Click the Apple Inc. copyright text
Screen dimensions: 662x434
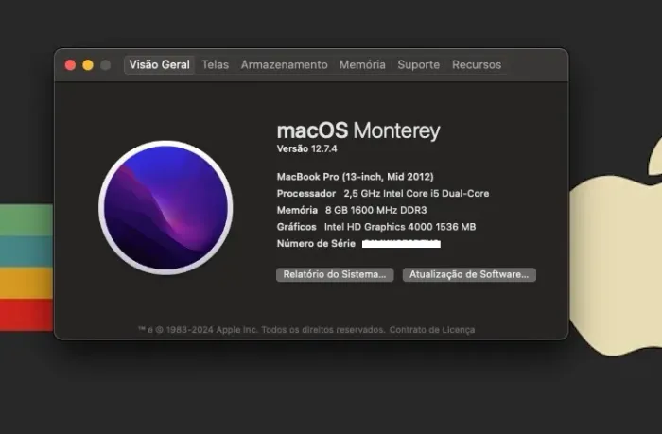pyautogui.click(x=261, y=330)
